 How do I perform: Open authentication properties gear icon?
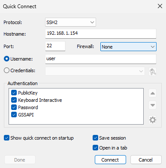point(153,120)
